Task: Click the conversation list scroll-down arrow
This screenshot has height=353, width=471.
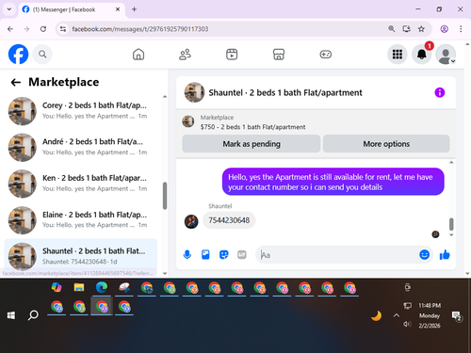Action: point(165,273)
